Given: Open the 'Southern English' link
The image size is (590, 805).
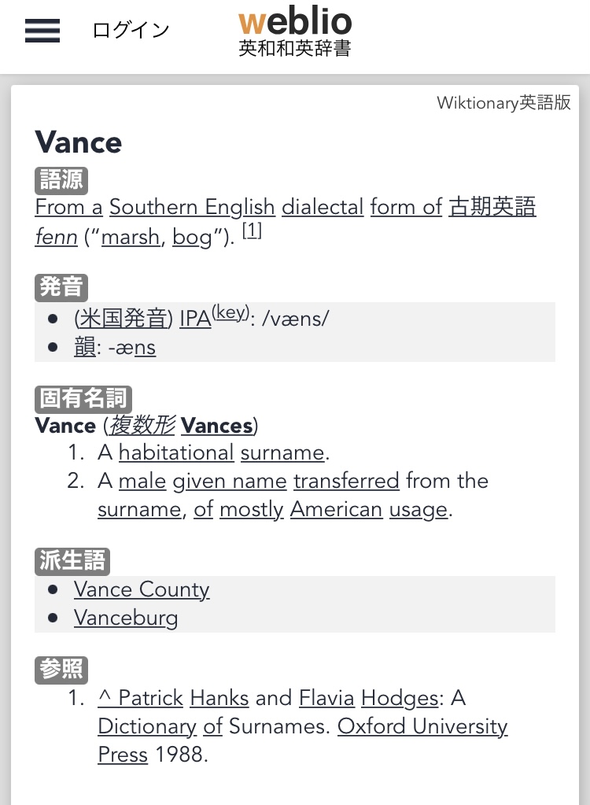Looking at the screenshot, I should click(192, 207).
